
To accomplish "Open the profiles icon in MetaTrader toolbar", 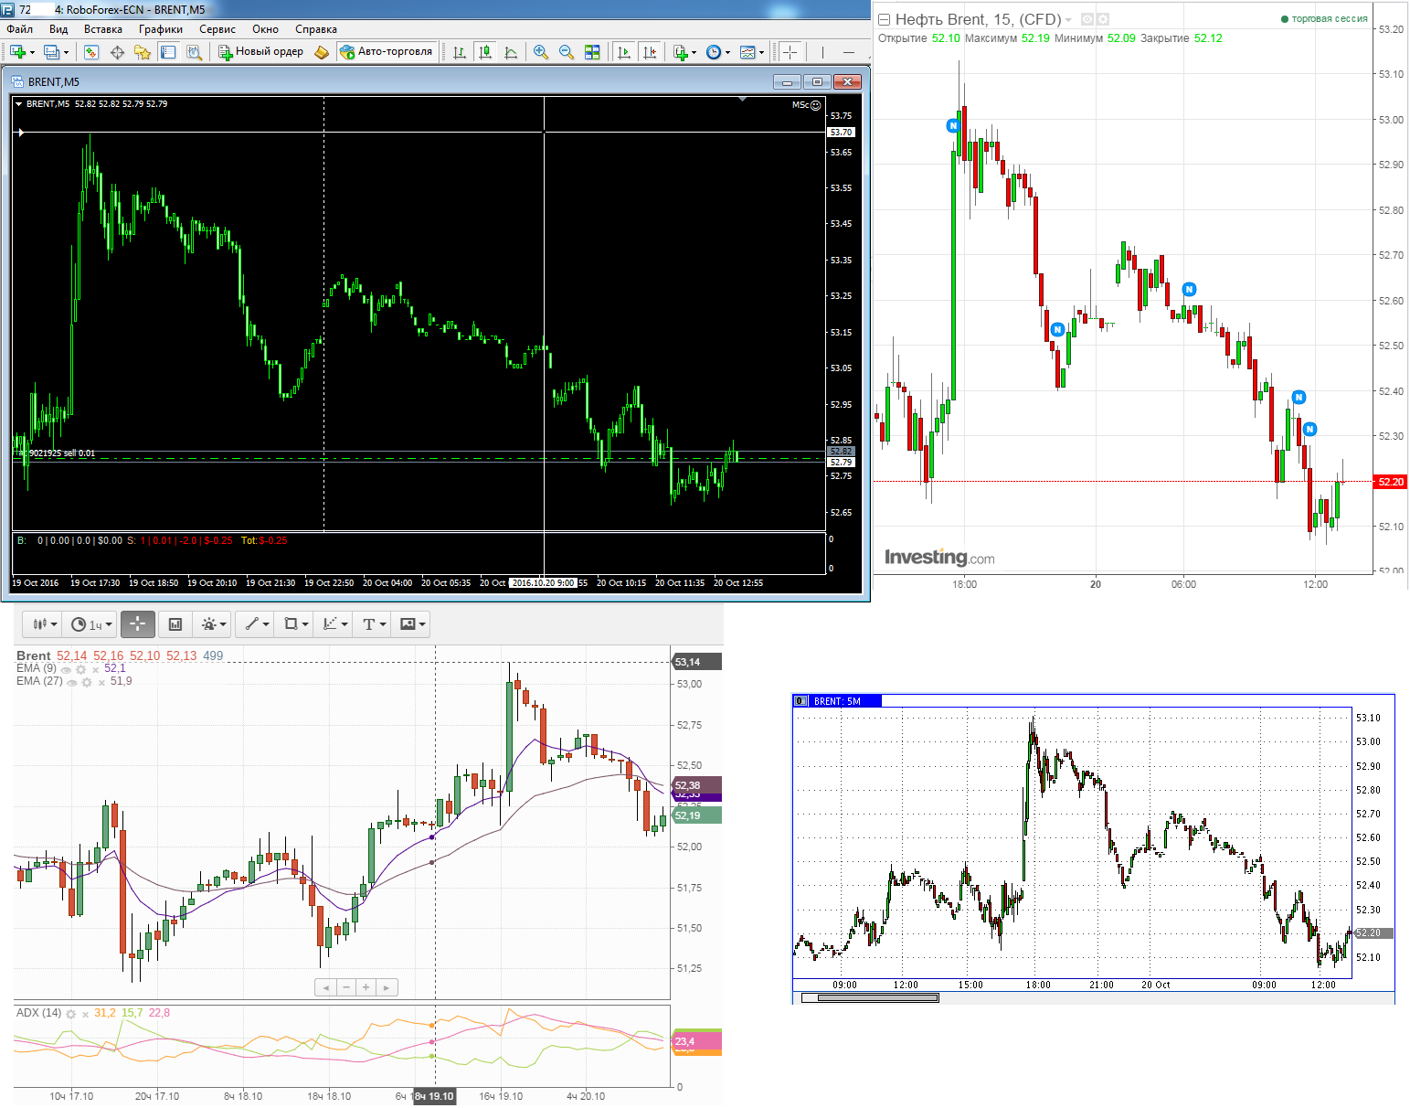I will point(51,52).
